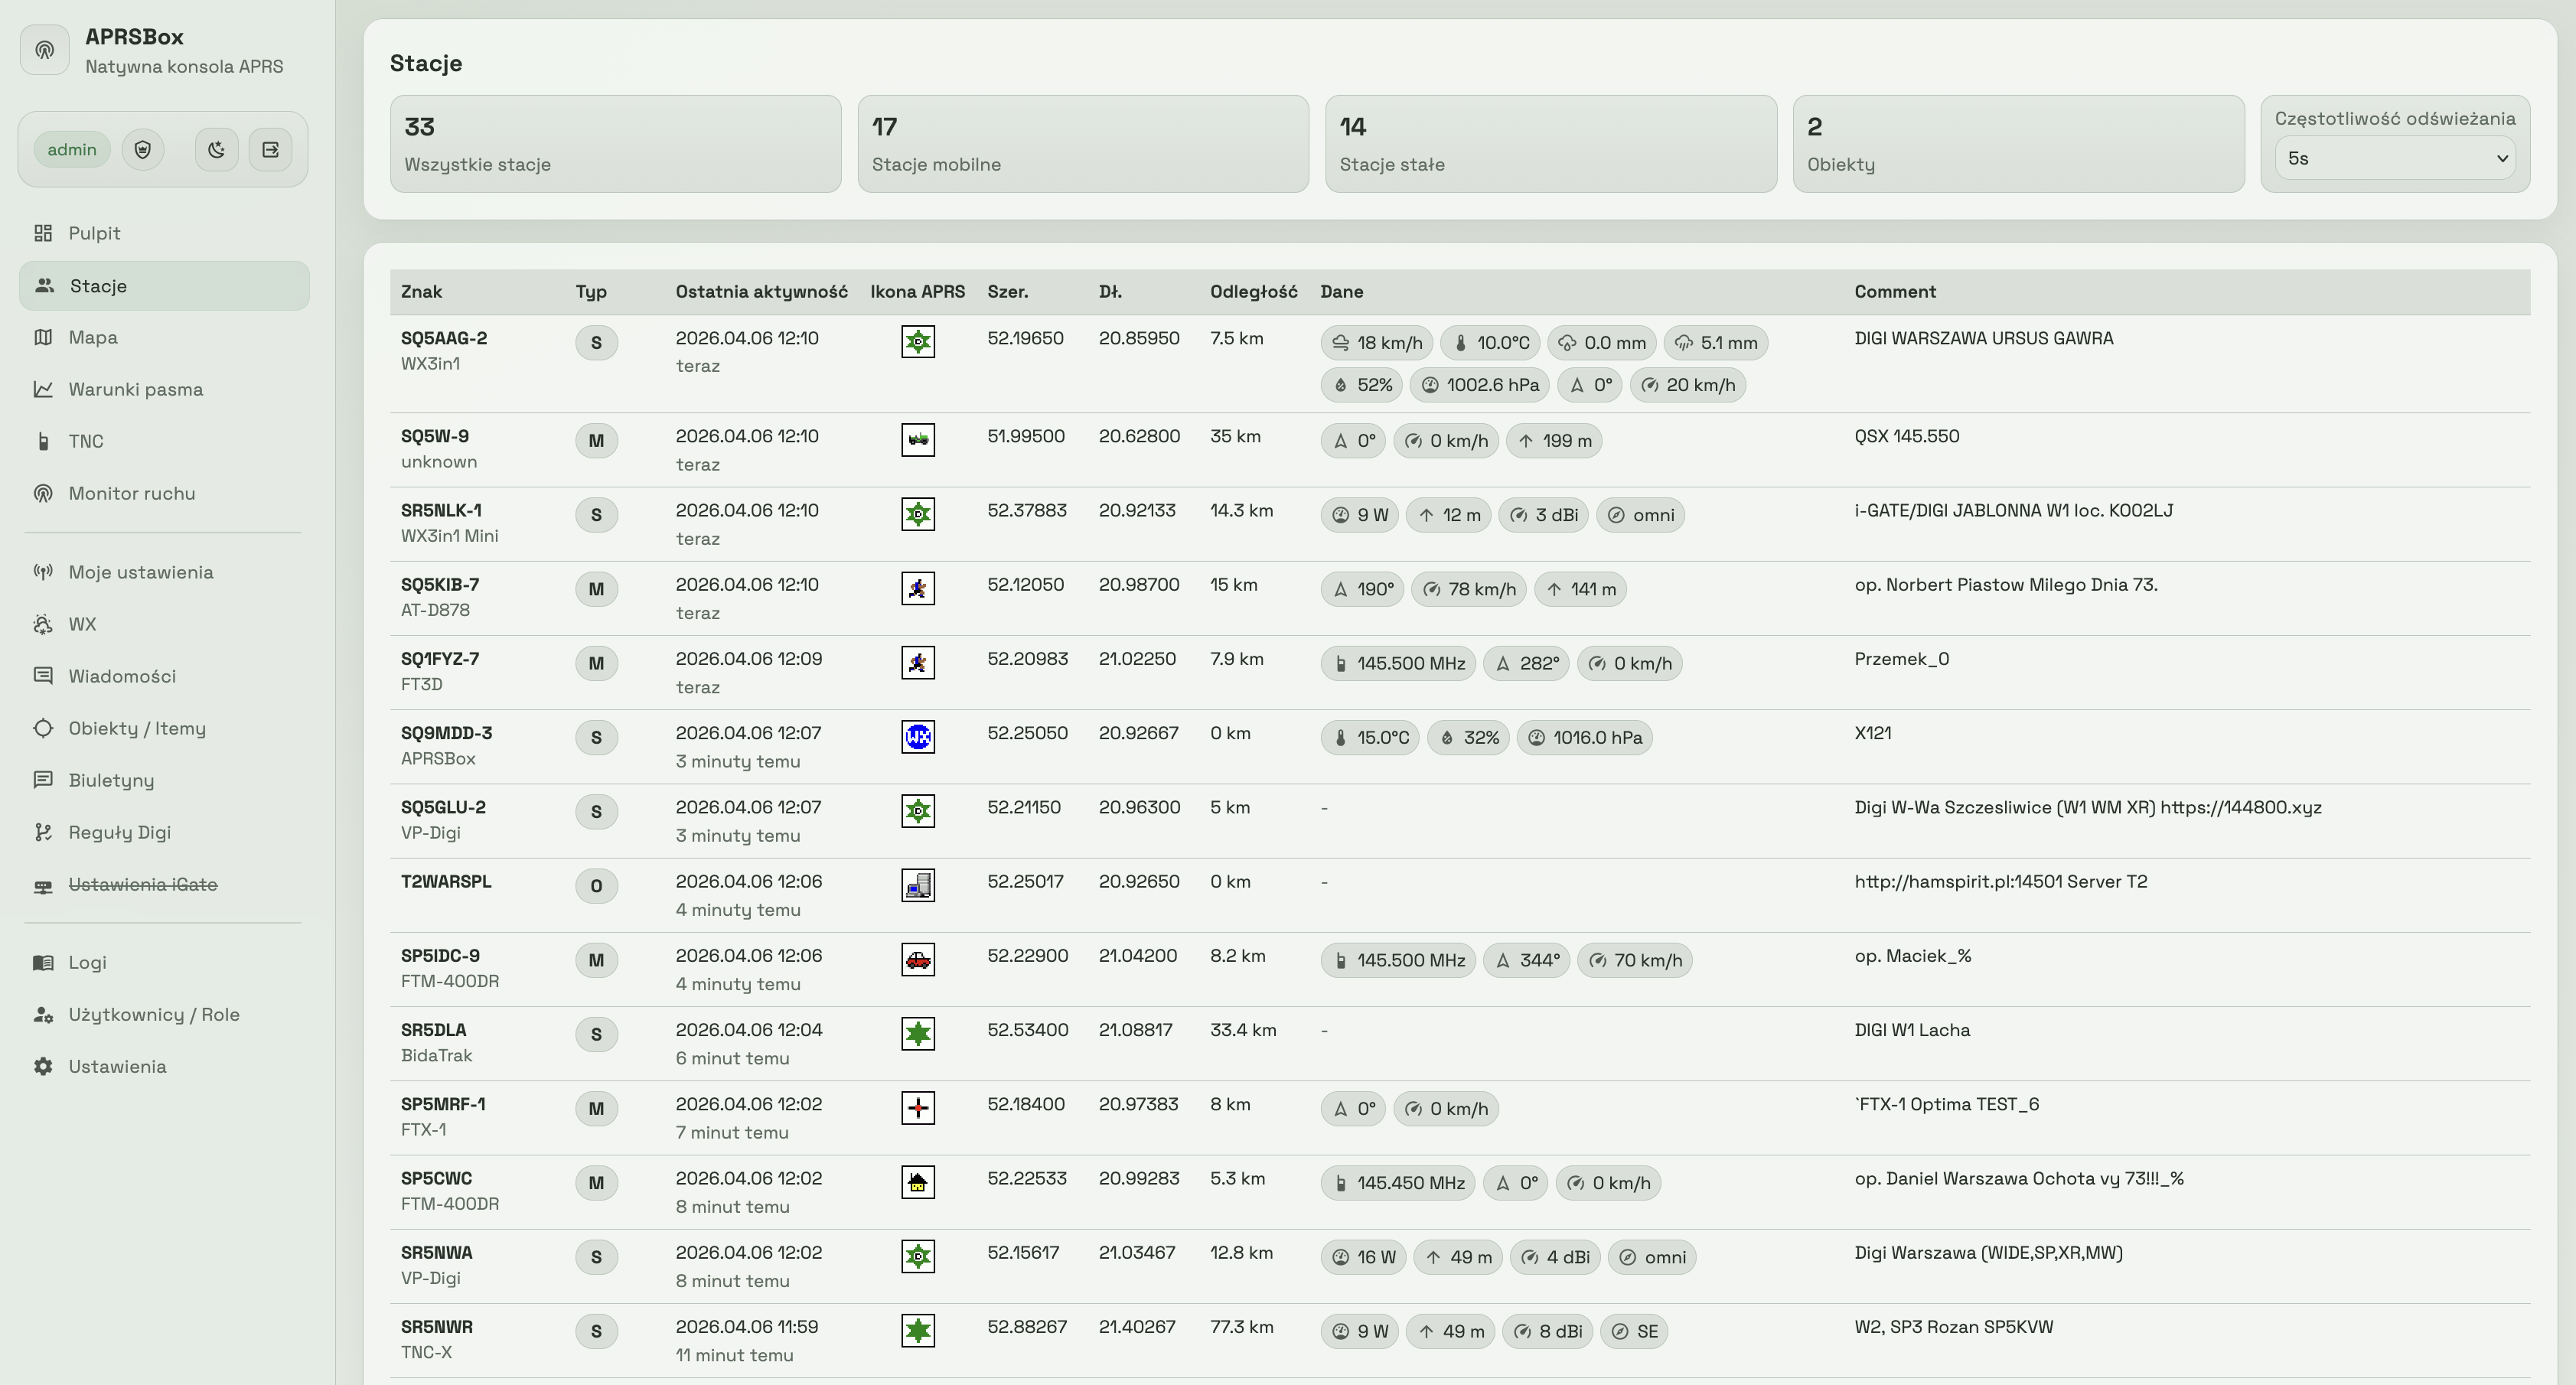Screen dimensions: 2576x1385
Task: Go to Warunki pasma page
Action: (x=135, y=389)
